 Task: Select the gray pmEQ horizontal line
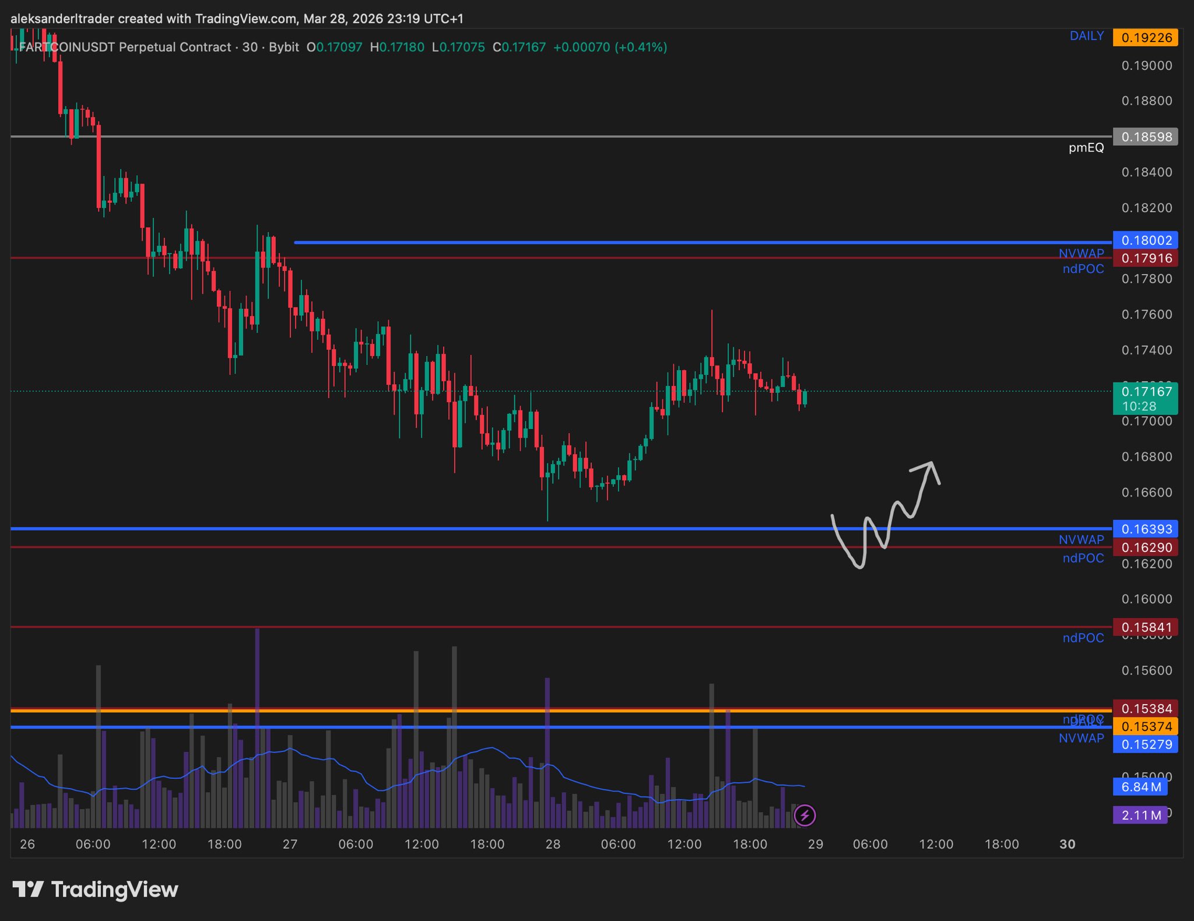click(x=583, y=136)
